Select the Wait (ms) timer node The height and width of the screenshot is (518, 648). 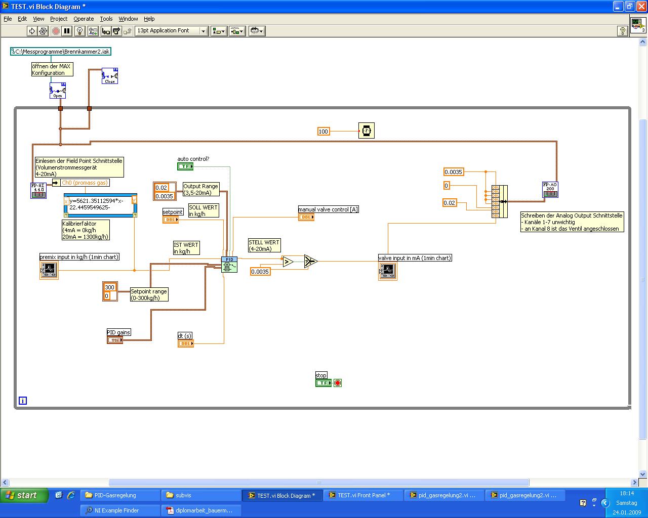(x=367, y=131)
